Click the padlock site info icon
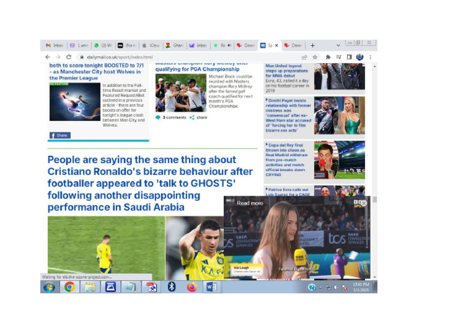Viewport: 471px width, 333px height. [x=82, y=57]
